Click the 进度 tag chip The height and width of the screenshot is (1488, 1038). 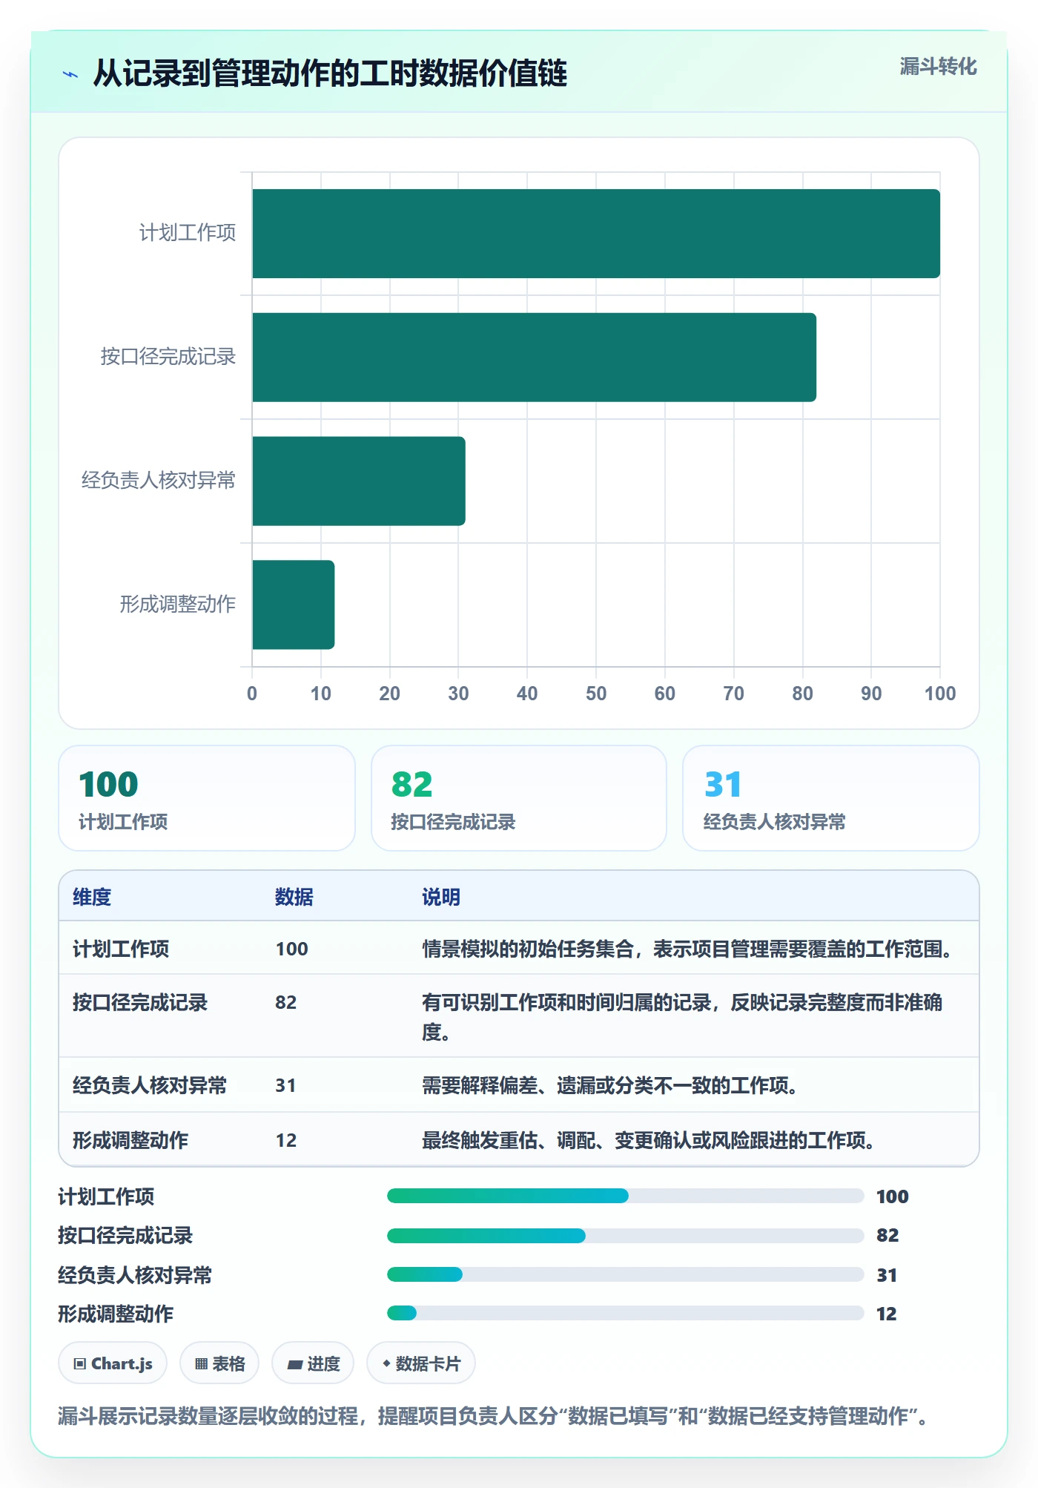313,1363
